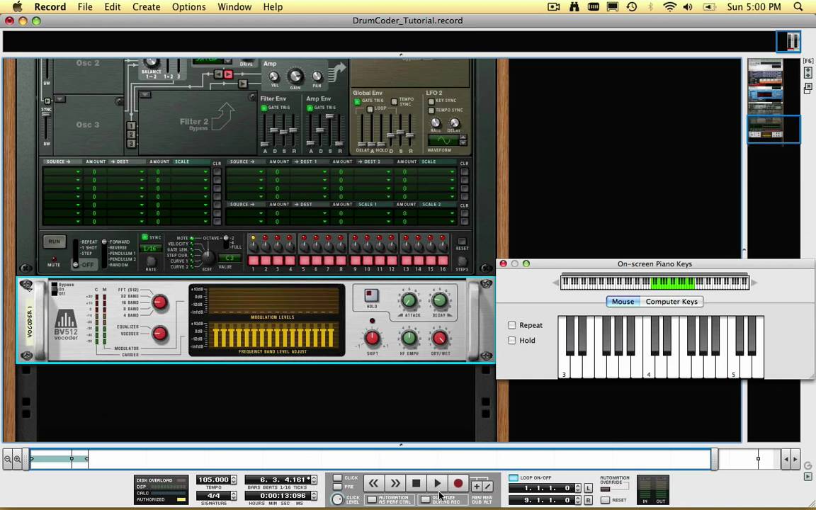Toggle LFO 2 Key Sync
The image size is (816, 510).
click(431, 101)
